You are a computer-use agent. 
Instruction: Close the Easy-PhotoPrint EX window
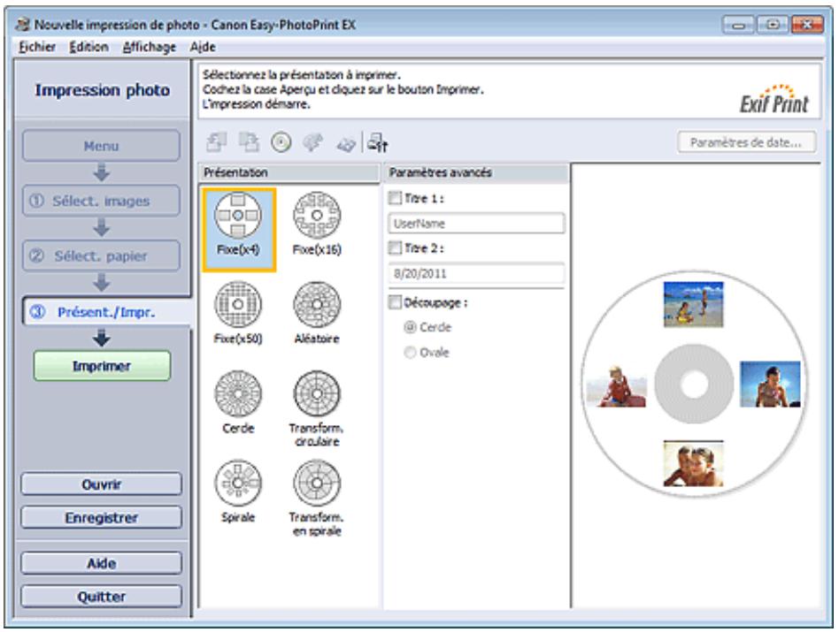point(807,25)
